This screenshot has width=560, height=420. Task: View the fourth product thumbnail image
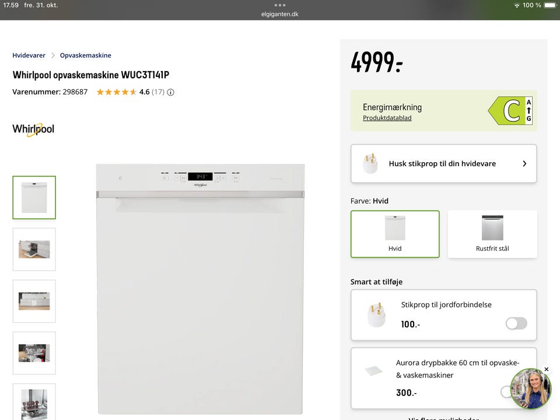point(34,353)
